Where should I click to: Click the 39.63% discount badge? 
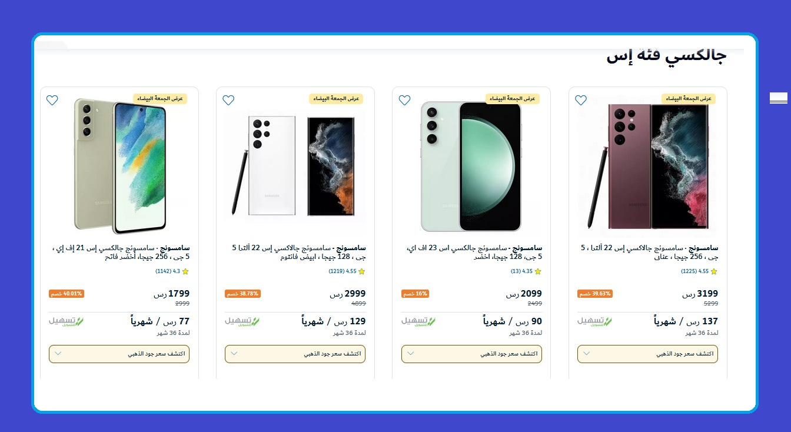[x=595, y=294]
